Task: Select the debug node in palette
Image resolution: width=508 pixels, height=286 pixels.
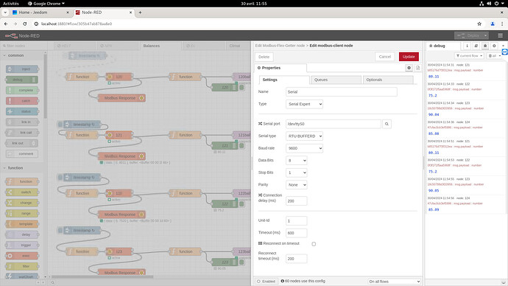Action: tap(22, 80)
